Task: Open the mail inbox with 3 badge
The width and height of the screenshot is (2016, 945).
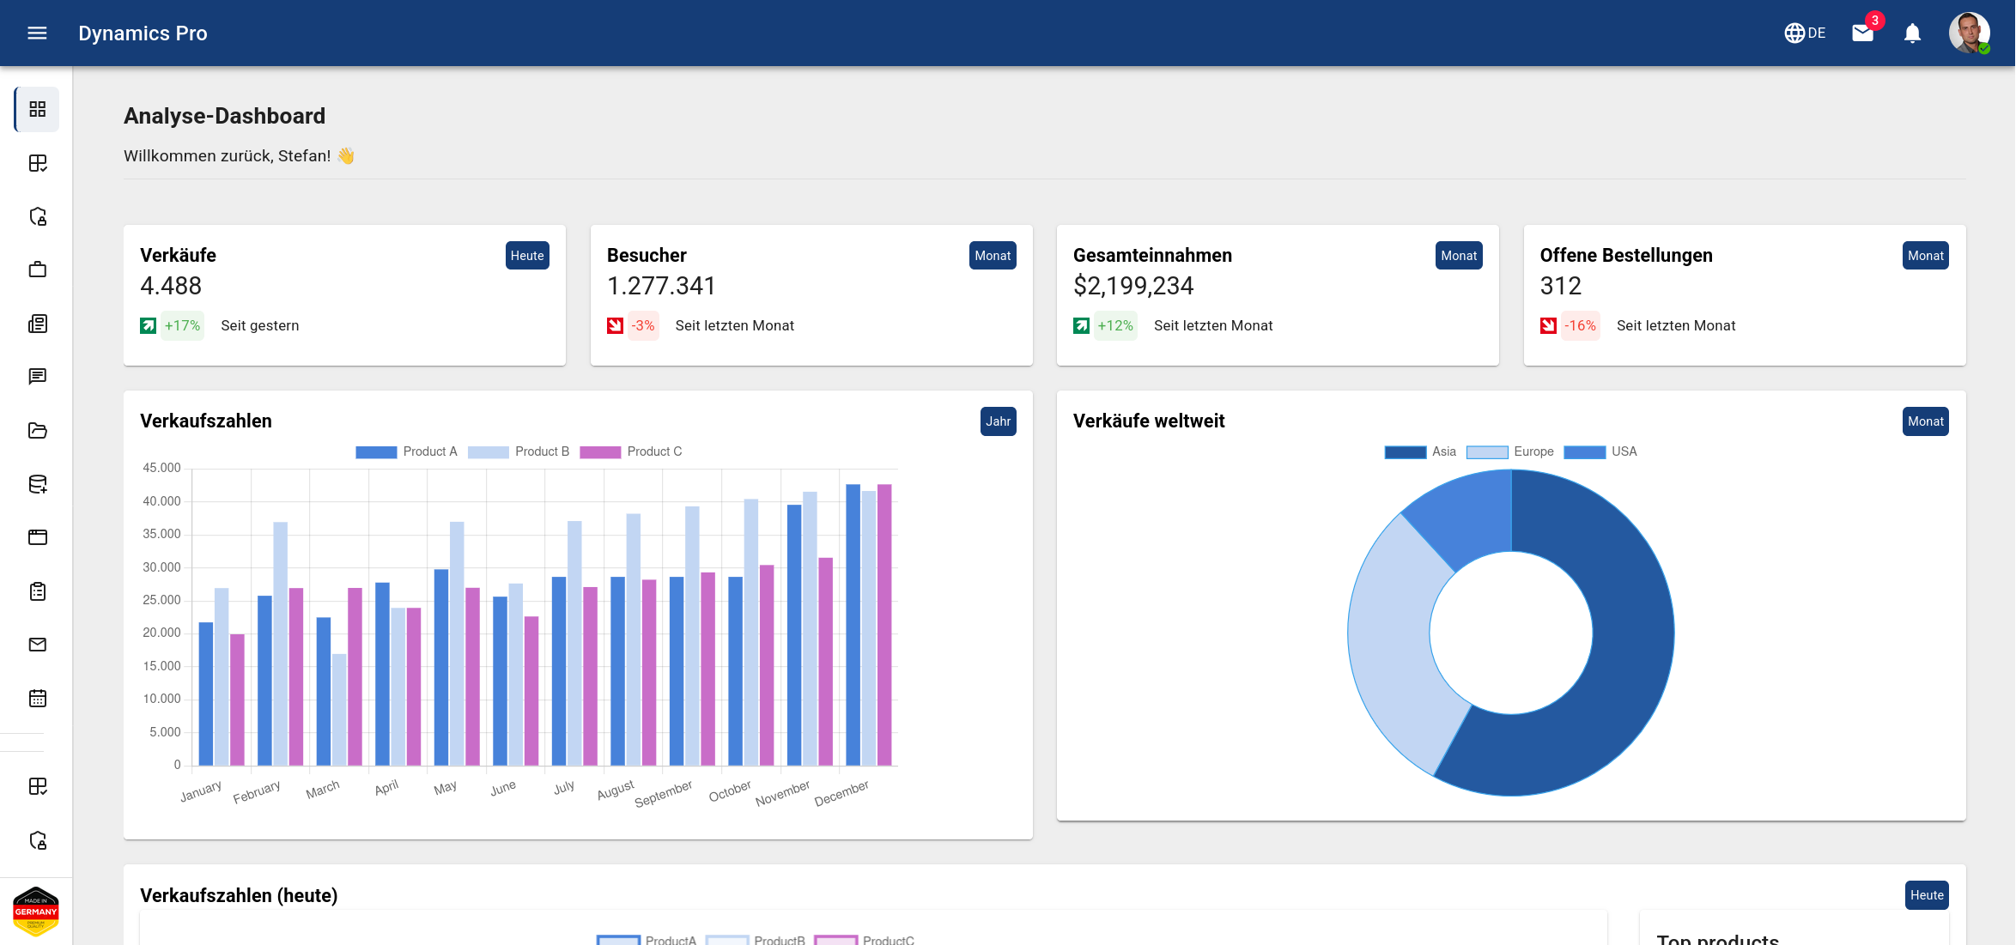Action: 1862,33
